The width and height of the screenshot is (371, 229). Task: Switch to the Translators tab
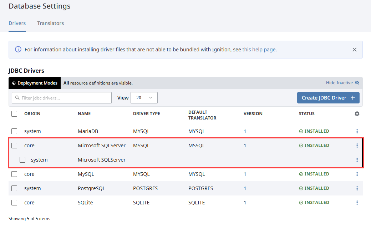point(50,23)
